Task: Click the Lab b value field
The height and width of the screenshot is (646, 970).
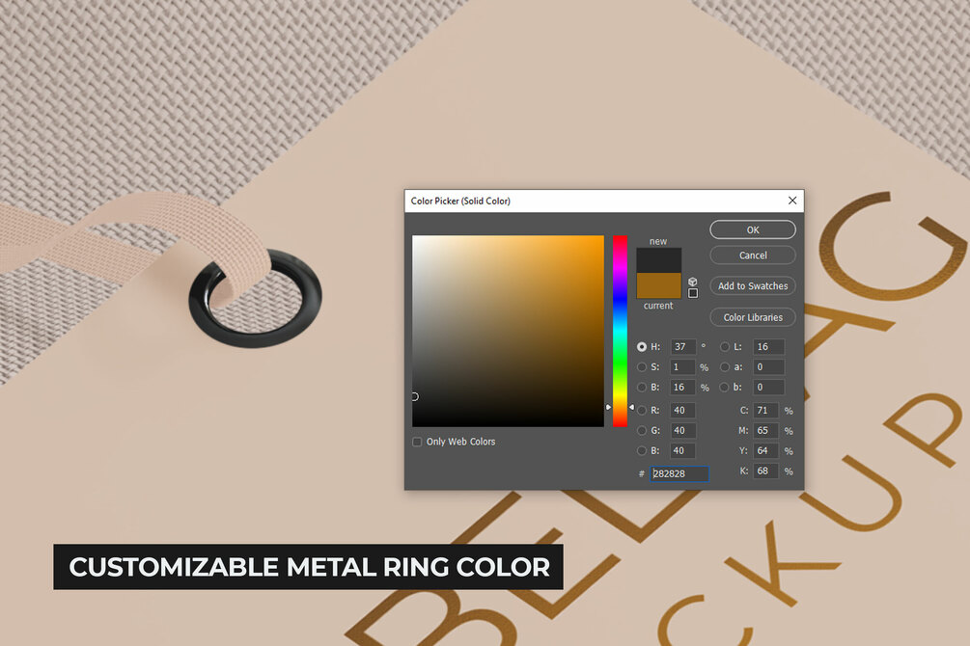Action: [769, 388]
